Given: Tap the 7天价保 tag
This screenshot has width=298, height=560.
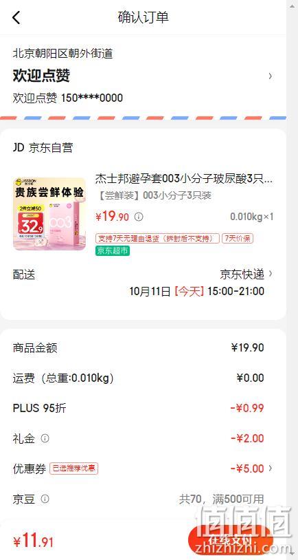Looking at the screenshot, I should pos(238,239).
